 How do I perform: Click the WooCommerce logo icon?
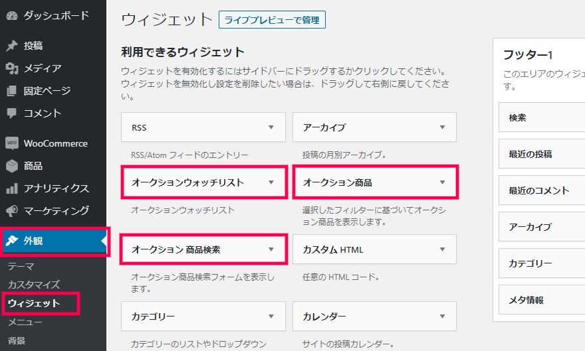point(12,143)
